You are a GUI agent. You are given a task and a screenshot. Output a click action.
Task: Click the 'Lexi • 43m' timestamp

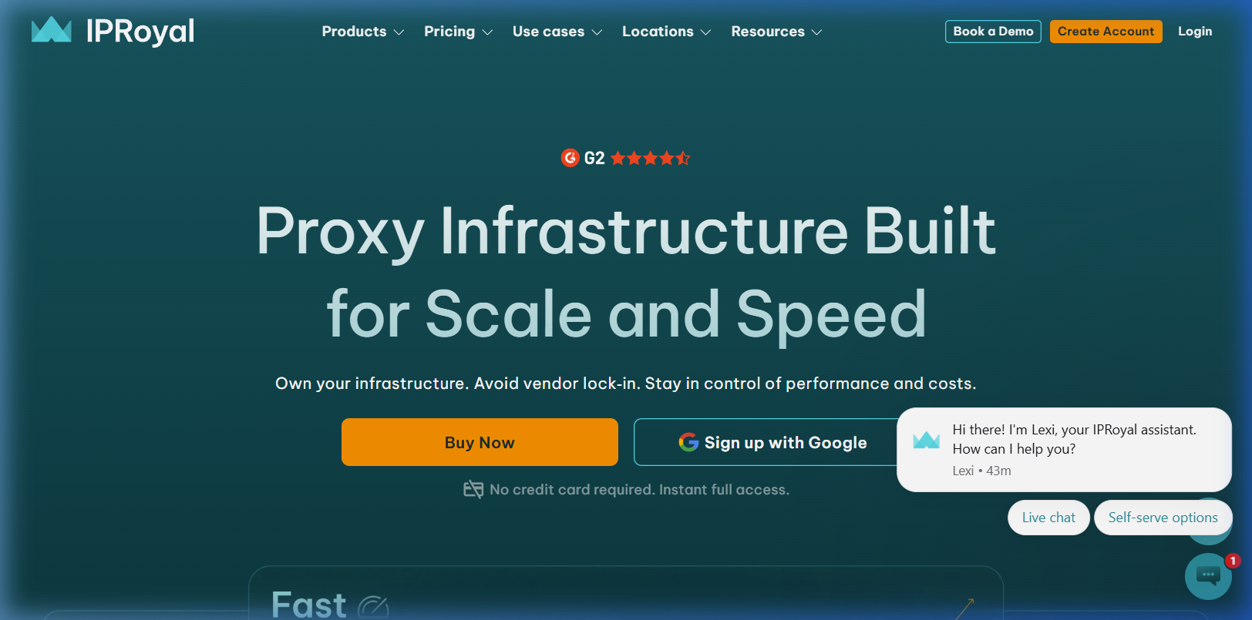tap(981, 471)
